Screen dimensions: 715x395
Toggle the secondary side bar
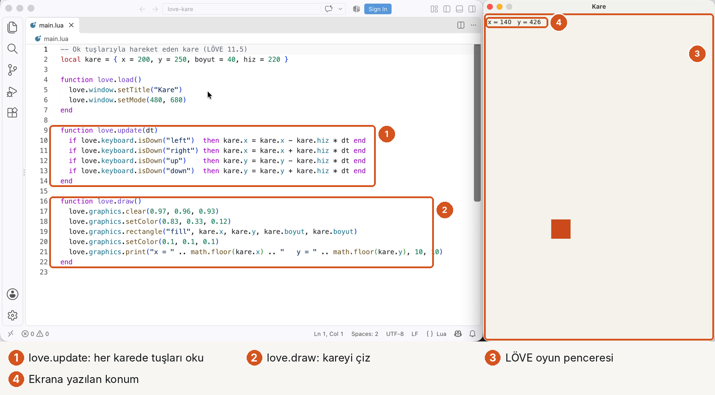tap(472, 9)
